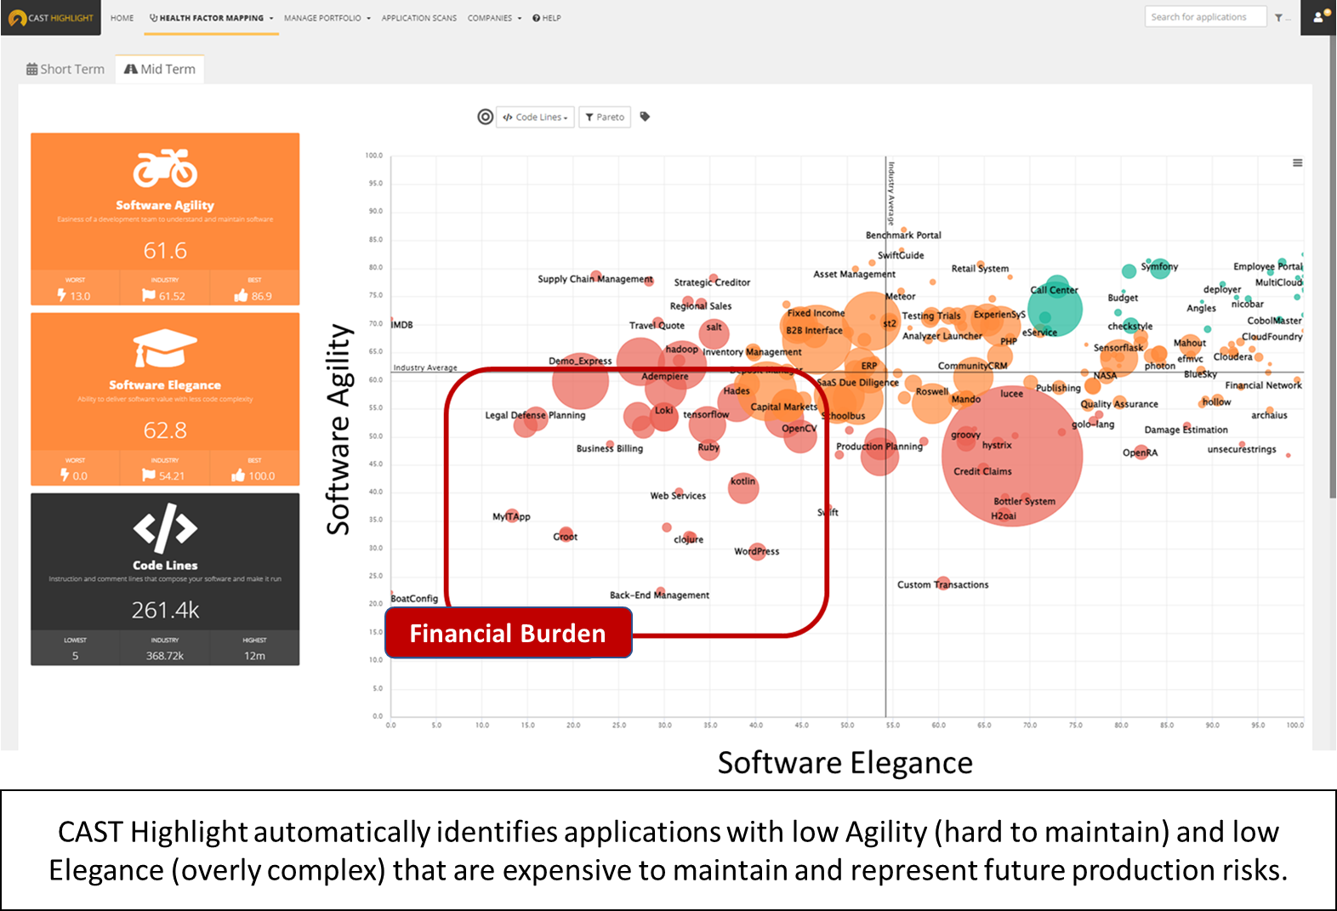Open the Manage Portfolio dropdown
Screen dimensions: 1337x911
click(327, 18)
